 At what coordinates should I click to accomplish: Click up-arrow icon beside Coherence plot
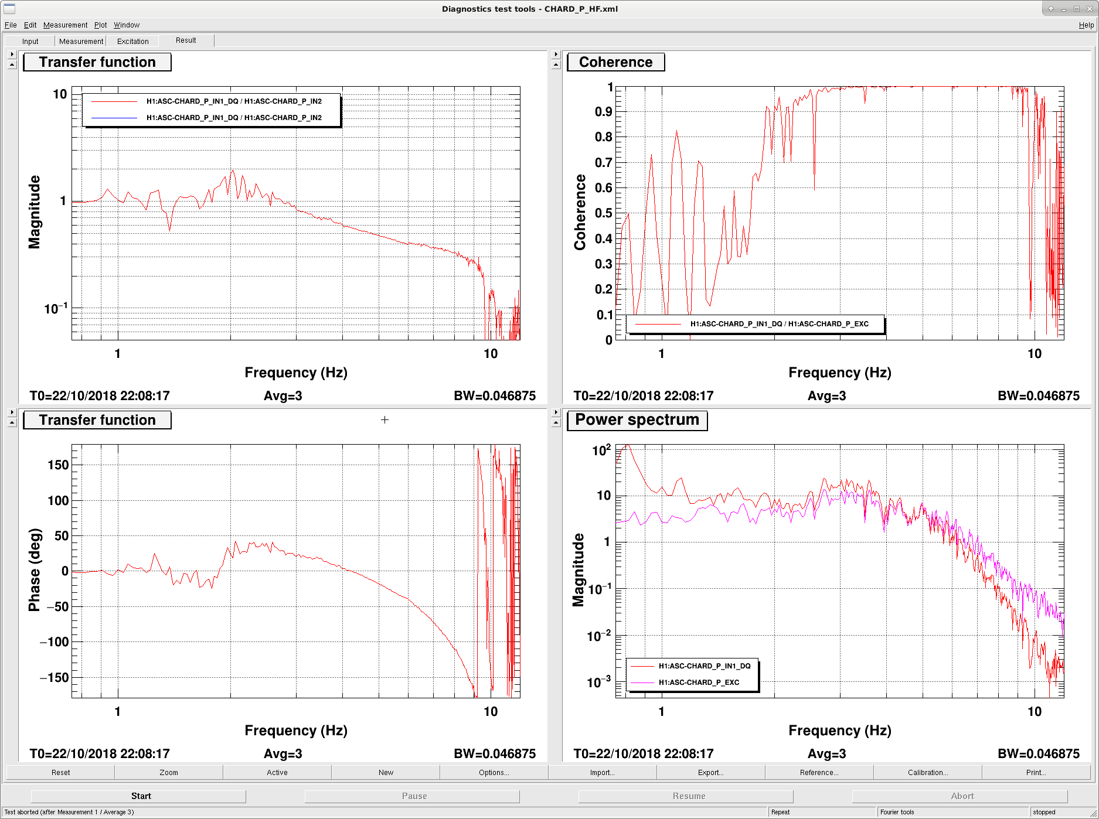point(556,64)
